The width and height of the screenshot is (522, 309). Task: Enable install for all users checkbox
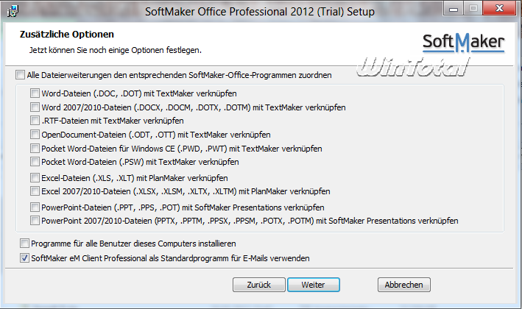[26, 244]
